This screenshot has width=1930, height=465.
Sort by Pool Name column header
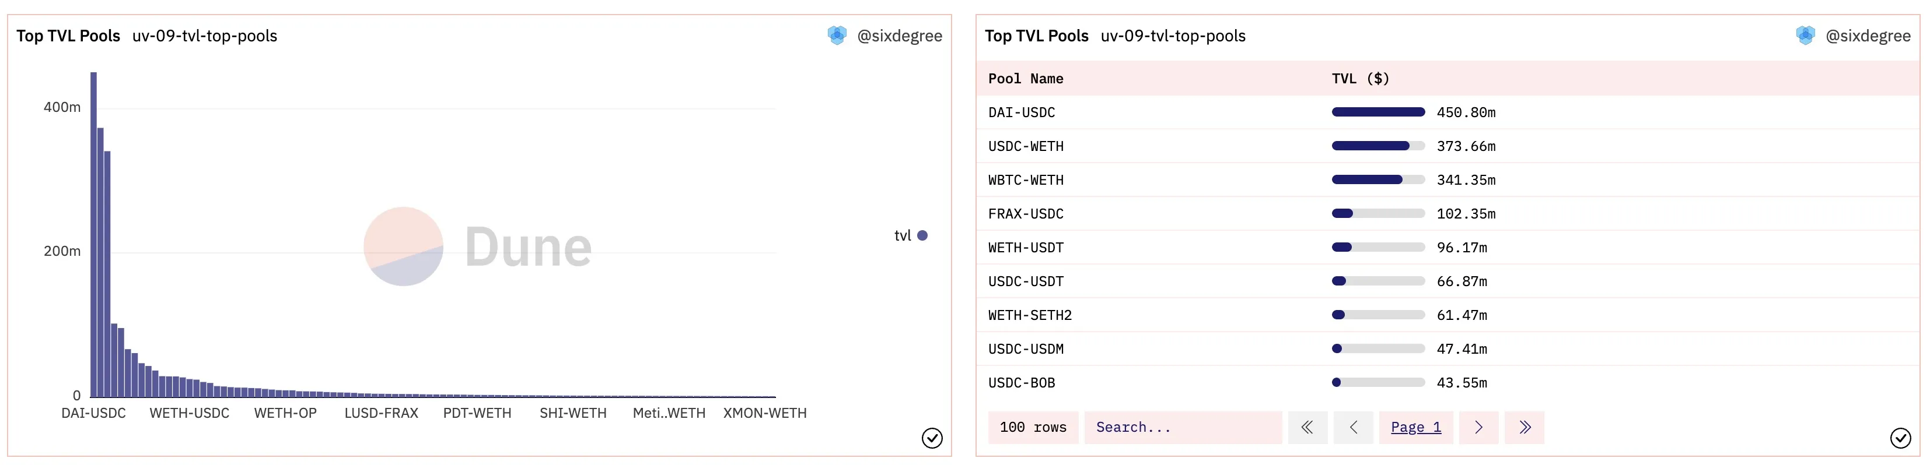click(x=1025, y=79)
